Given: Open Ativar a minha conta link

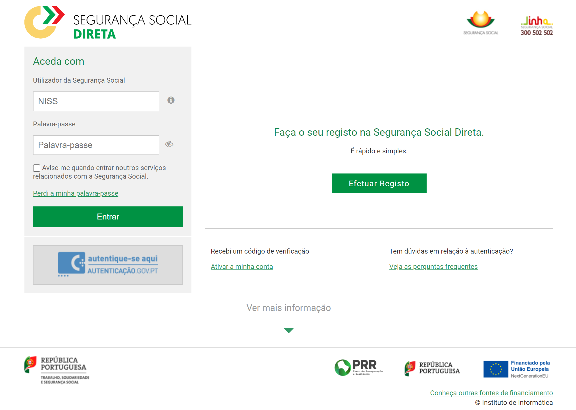Looking at the screenshot, I should (242, 266).
